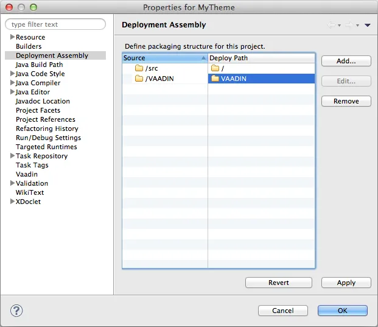Expand the Java Compiler node
The width and height of the screenshot is (378, 327).
click(x=12, y=83)
